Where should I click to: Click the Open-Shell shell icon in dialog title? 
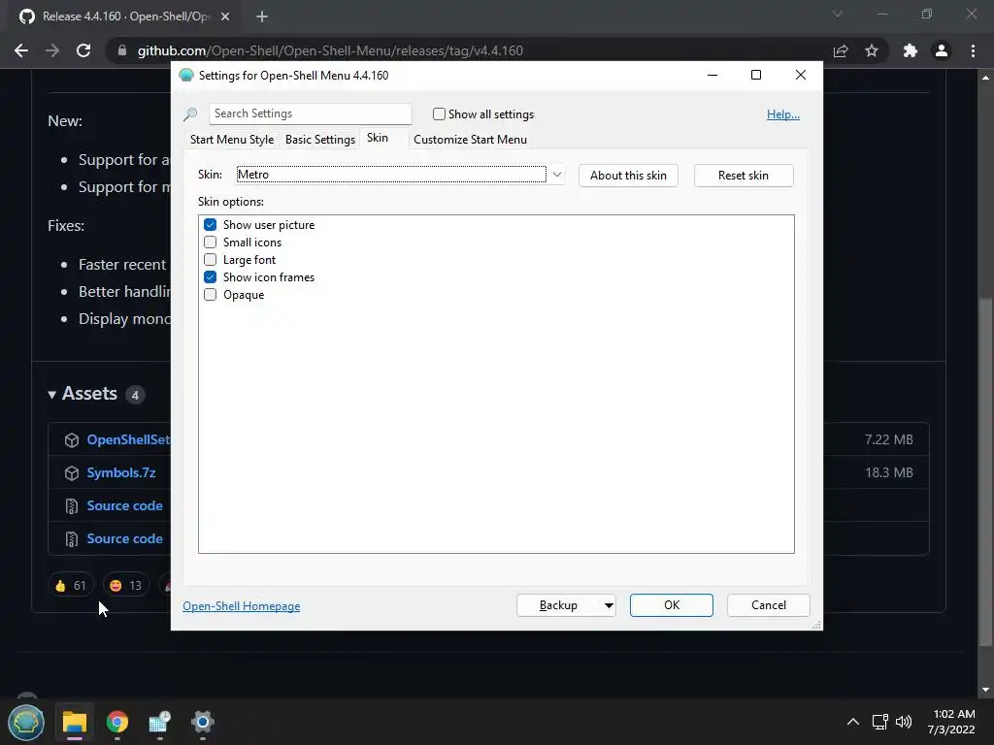185,76
